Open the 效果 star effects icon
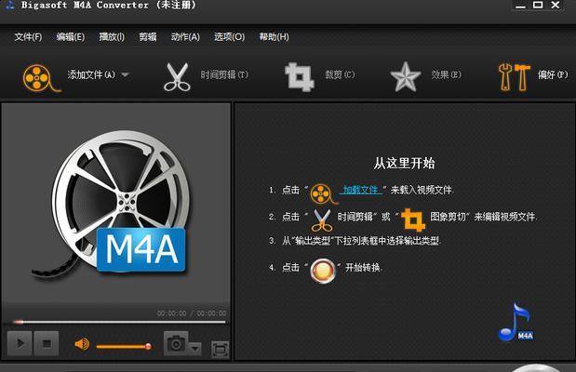Screen dimensions: 576x372 click(x=405, y=77)
